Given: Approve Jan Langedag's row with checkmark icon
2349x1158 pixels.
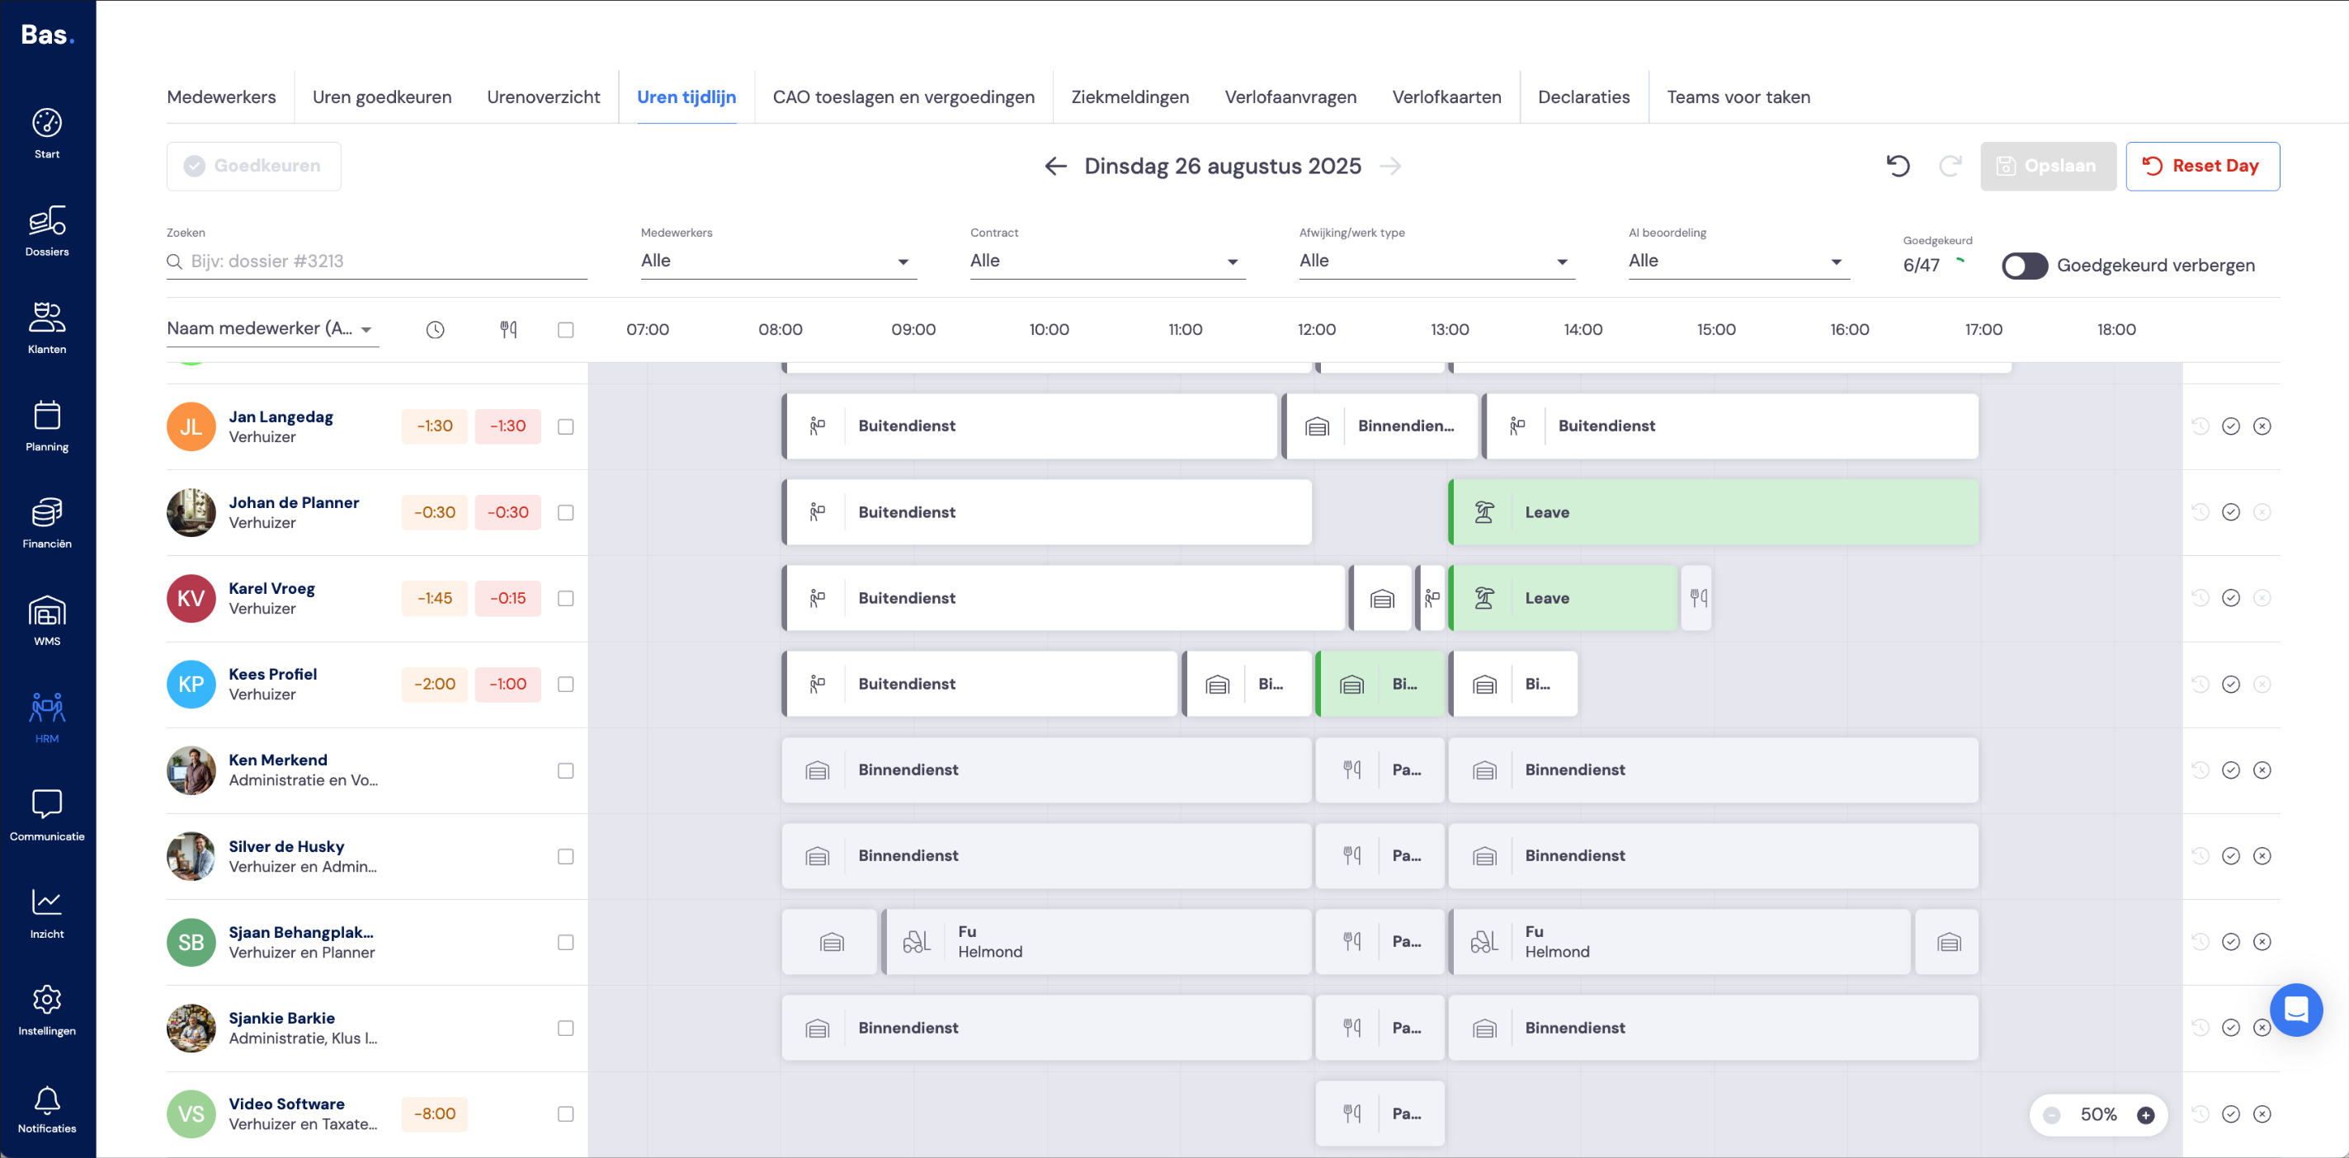Looking at the screenshot, I should tap(2230, 426).
